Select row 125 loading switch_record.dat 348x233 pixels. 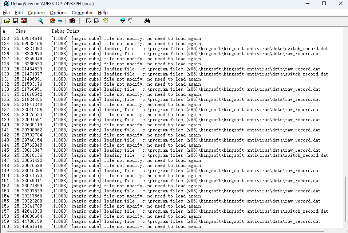pyautogui.click(x=172, y=49)
